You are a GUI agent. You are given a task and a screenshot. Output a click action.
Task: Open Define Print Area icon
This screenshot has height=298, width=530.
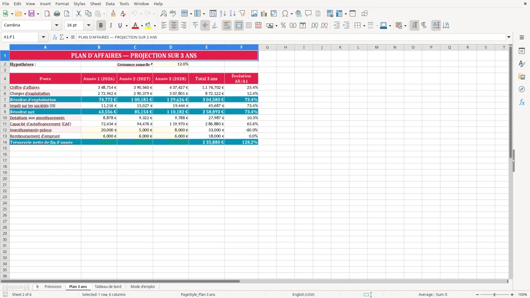[330, 14]
